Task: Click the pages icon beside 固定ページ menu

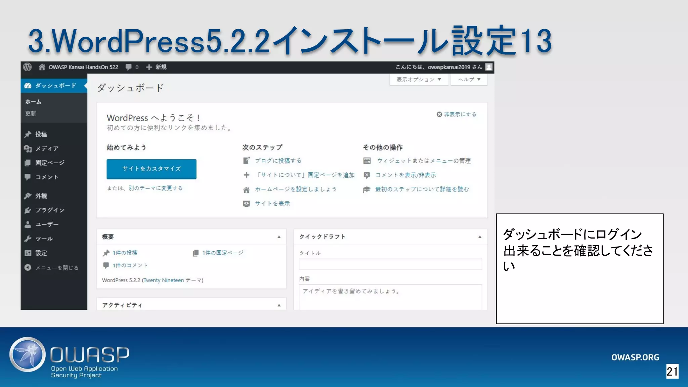Action: pyautogui.click(x=28, y=163)
